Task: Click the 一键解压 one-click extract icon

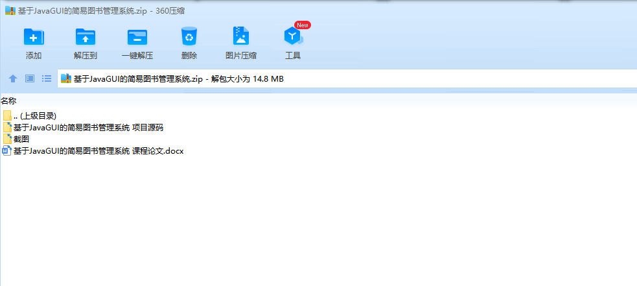Action: click(x=137, y=38)
